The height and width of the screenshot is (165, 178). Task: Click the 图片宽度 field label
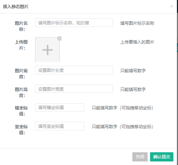[21, 74]
